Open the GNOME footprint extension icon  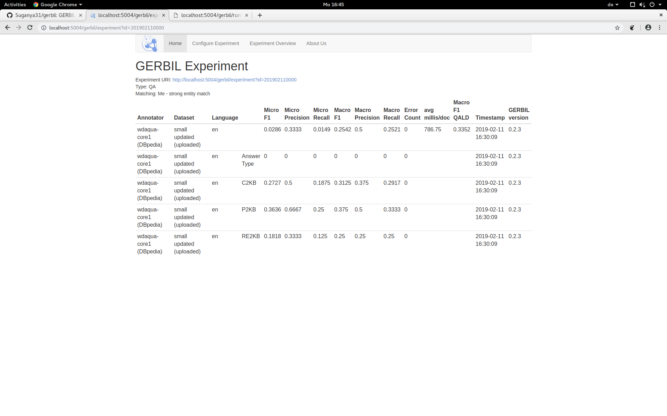tap(632, 28)
